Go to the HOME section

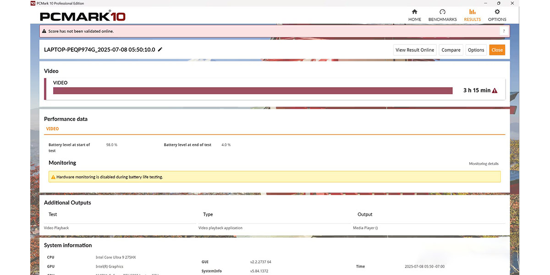[415, 15]
